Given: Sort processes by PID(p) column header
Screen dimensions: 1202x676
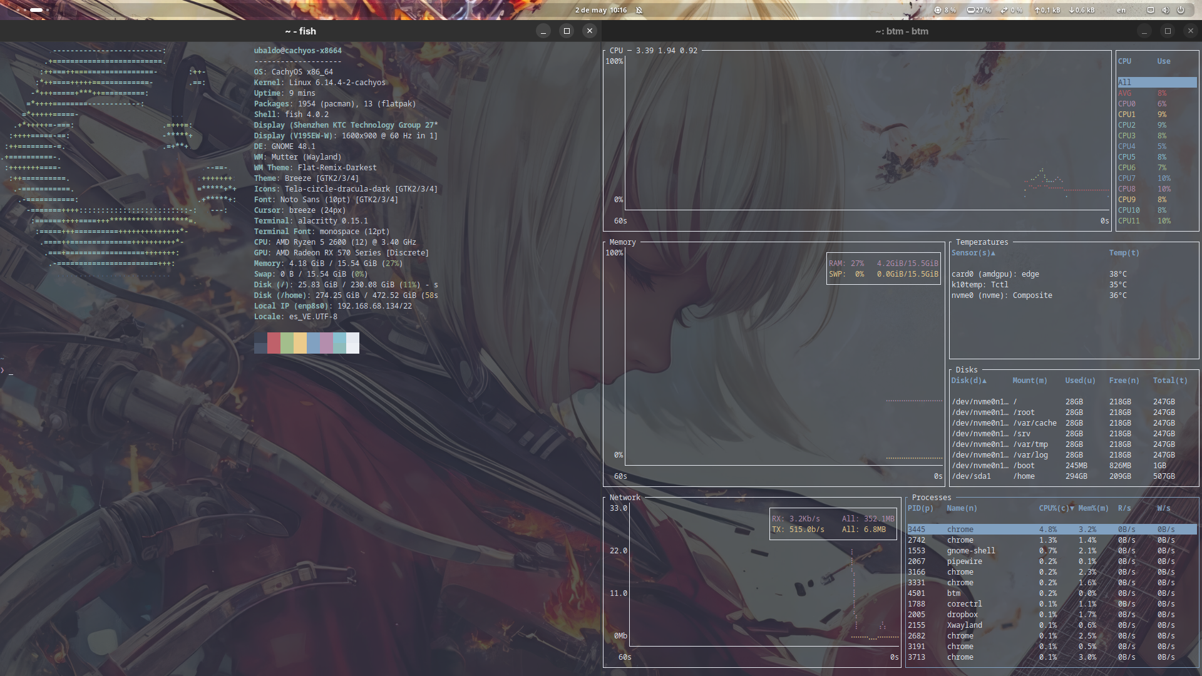Looking at the screenshot, I should coord(920,508).
